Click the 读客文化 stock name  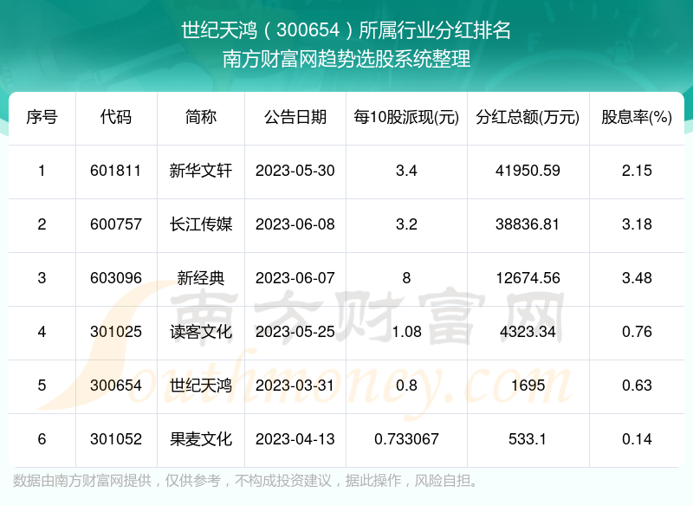click(201, 332)
